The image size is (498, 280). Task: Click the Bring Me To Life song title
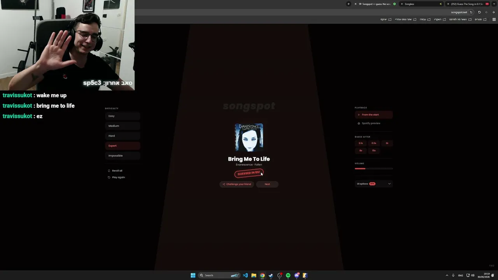(249, 159)
